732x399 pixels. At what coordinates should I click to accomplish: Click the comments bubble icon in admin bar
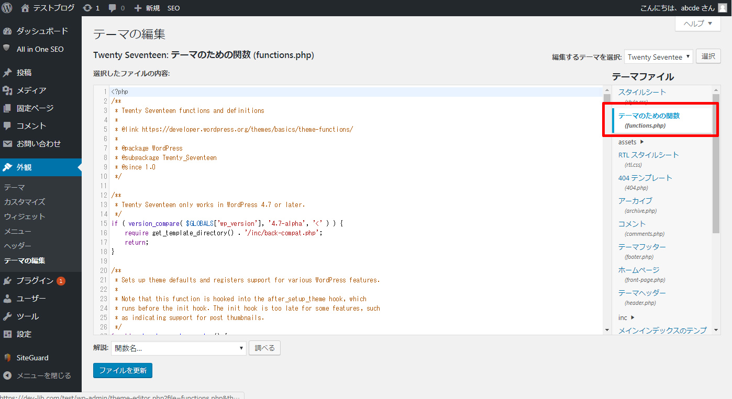click(x=113, y=8)
